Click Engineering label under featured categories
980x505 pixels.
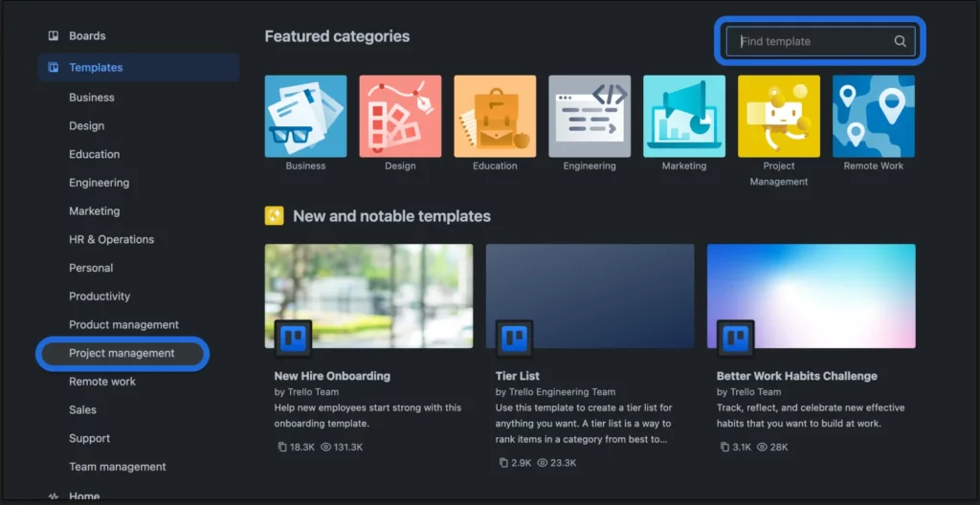[x=590, y=166]
